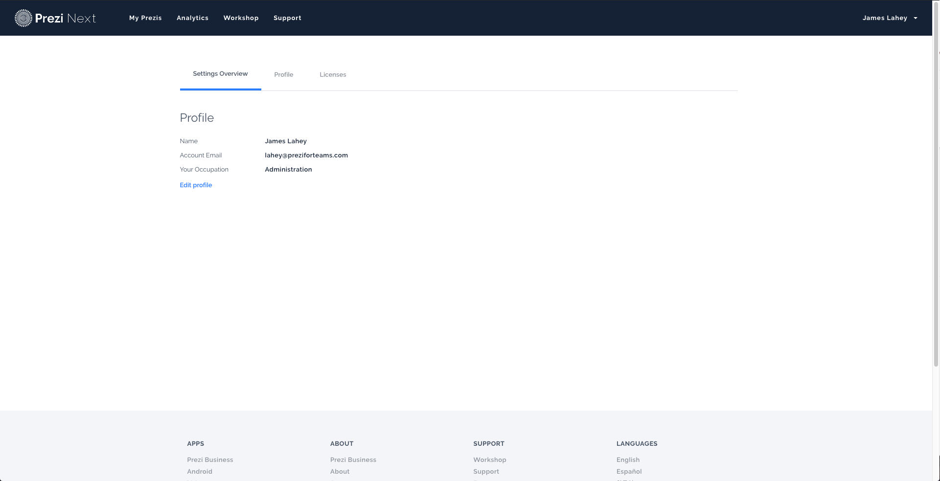Switch to the Licenses tab

pyautogui.click(x=333, y=75)
